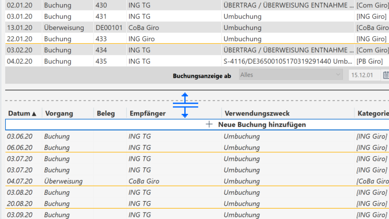Click purpose 'S-4116/DE36500105170319291440 Umb...'
Image resolution: width=389 pixels, height=219 pixels.
point(288,61)
